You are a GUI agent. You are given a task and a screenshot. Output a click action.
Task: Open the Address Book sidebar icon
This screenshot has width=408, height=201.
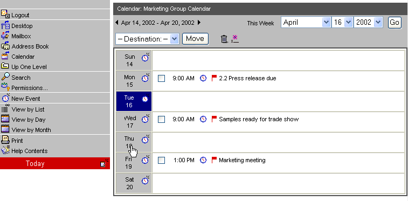5,46
